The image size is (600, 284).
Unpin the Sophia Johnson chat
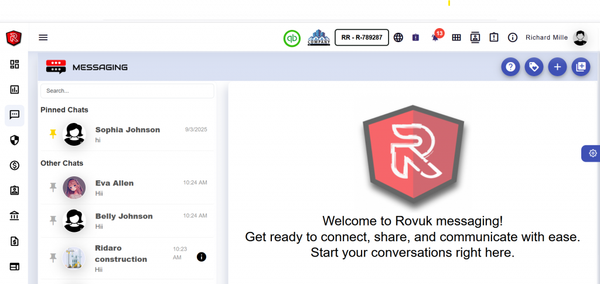click(53, 134)
